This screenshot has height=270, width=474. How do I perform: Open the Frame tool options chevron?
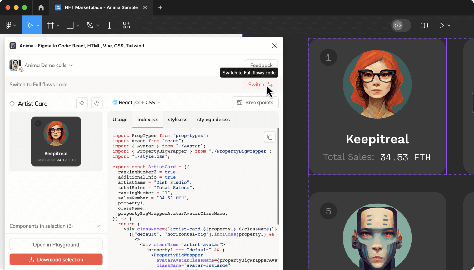coord(58,25)
